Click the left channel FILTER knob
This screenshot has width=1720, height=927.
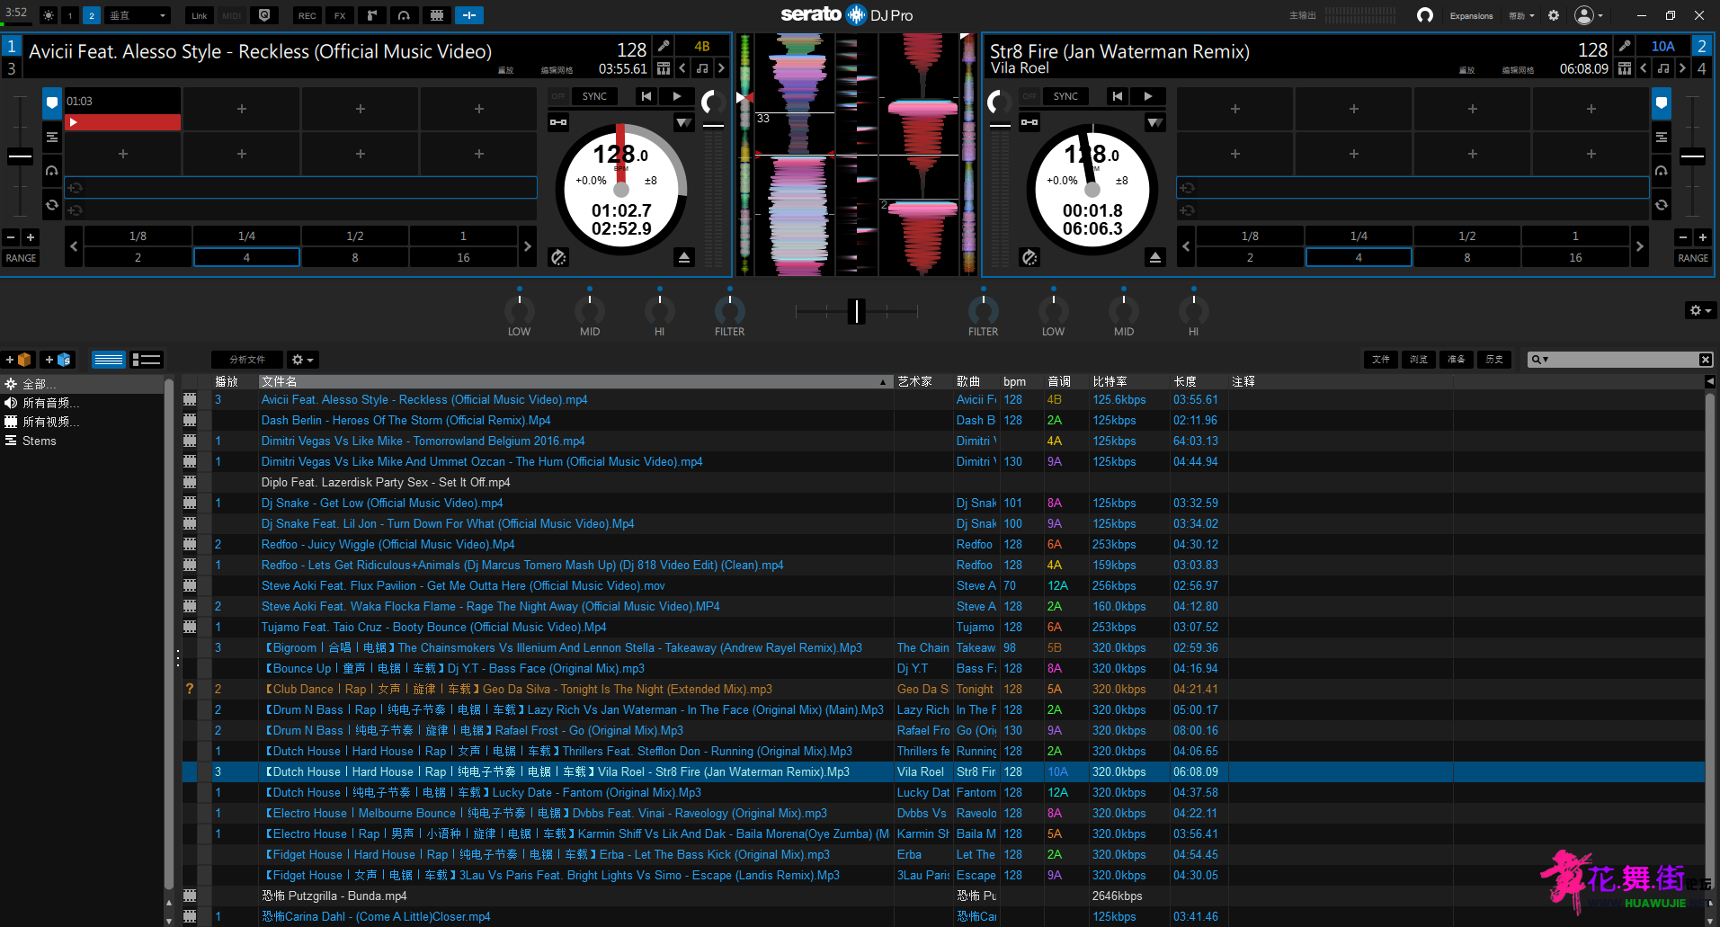(x=729, y=310)
